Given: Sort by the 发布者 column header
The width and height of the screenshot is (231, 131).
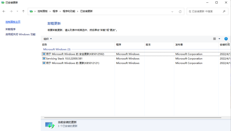Looking at the screenshot, I should [x=196, y=45].
